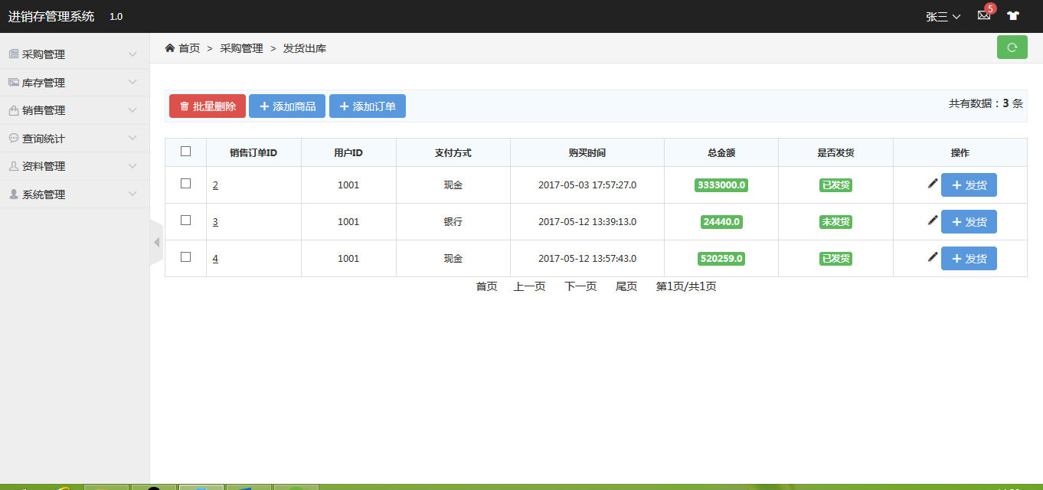This screenshot has width=1043, height=490.
Task: Tick the checkbox for order 2
Action: (185, 183)
